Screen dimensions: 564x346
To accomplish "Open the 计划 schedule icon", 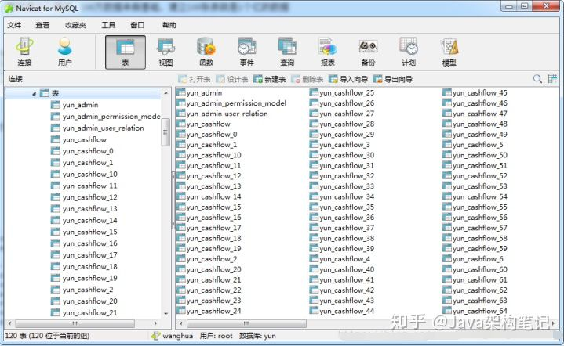I will point(409,52).
